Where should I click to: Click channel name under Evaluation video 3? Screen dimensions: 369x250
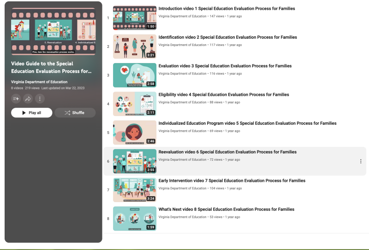click(182, 74)
